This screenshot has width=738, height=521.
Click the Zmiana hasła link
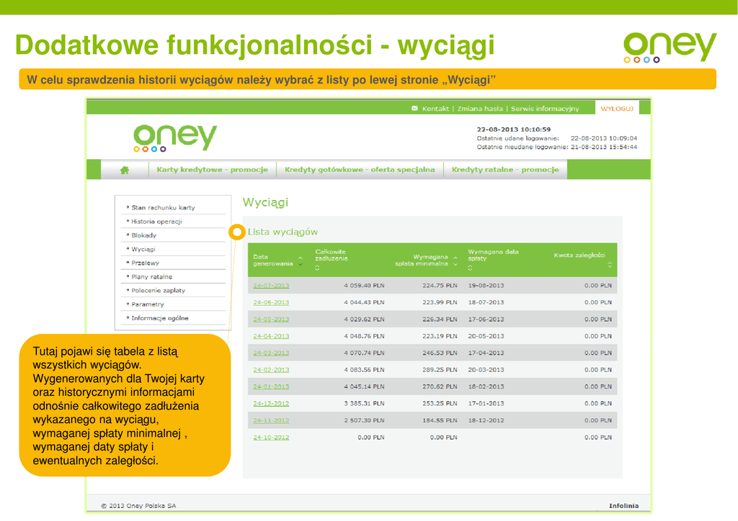(x=480, y=109)
